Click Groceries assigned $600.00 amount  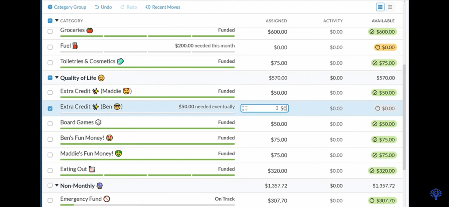click(x=277, y=32)
